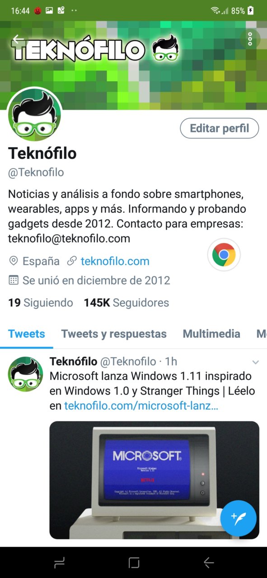
Task: Tap the Editar perfil button
Action: click(x=220, y=128)
